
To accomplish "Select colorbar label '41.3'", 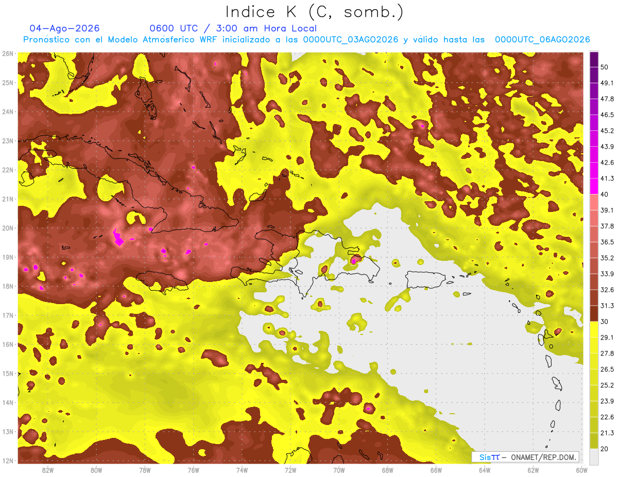I will [607, 179].
